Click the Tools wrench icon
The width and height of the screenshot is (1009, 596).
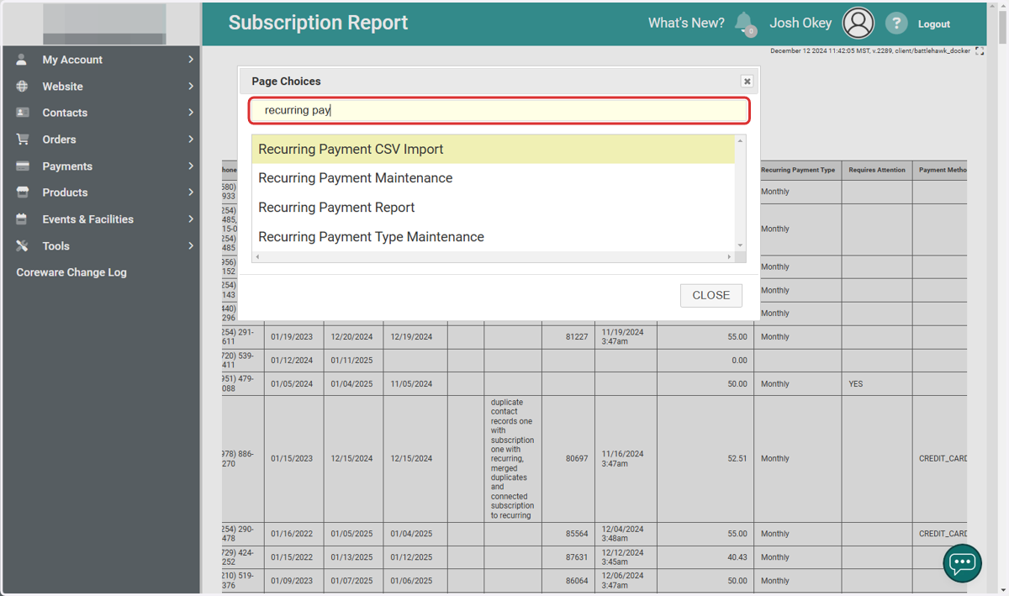coord(22,246)
